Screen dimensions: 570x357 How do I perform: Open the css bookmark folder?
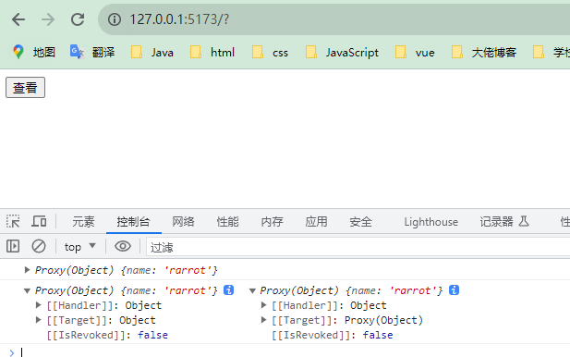[270, 52]
